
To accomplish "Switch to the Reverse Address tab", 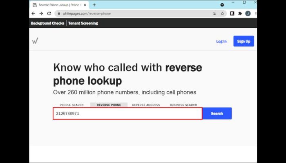I will (146, 105).
